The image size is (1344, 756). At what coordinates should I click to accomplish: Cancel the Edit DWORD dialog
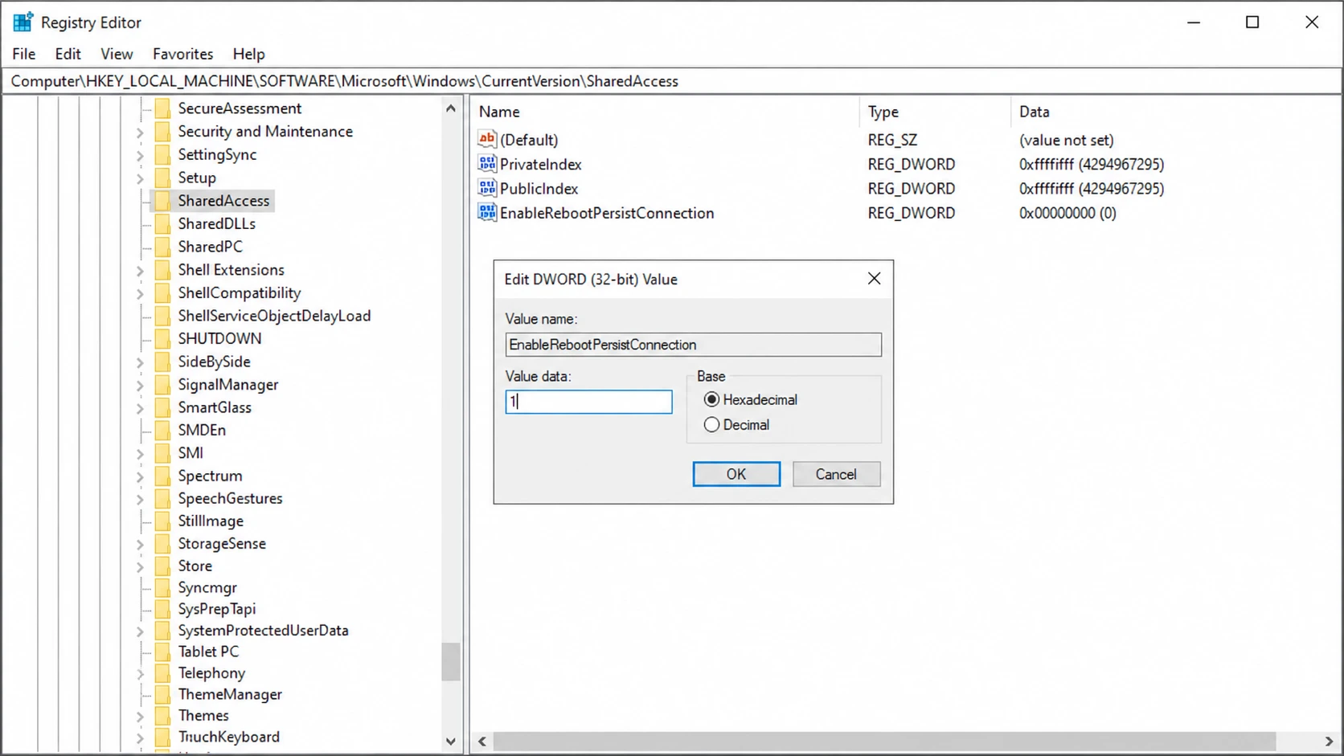(836, 474)
